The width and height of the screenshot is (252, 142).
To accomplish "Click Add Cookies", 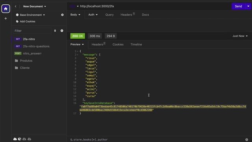I will pos(28,21).
